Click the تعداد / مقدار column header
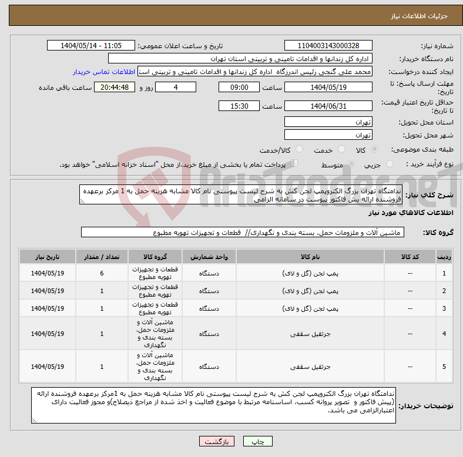Viewport: 463px width, 457px height. 102,257
